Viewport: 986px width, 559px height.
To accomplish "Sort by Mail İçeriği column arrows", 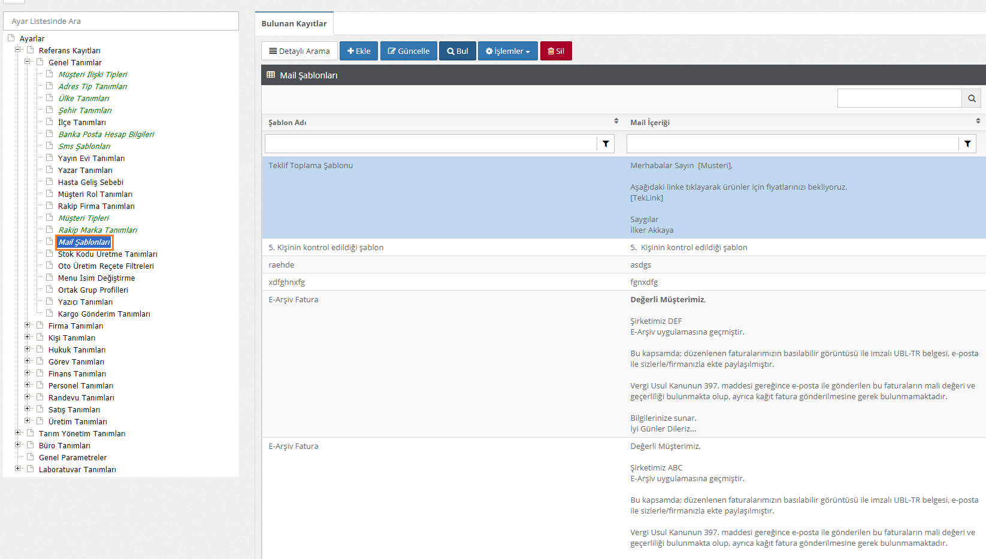I will (978, 121).
